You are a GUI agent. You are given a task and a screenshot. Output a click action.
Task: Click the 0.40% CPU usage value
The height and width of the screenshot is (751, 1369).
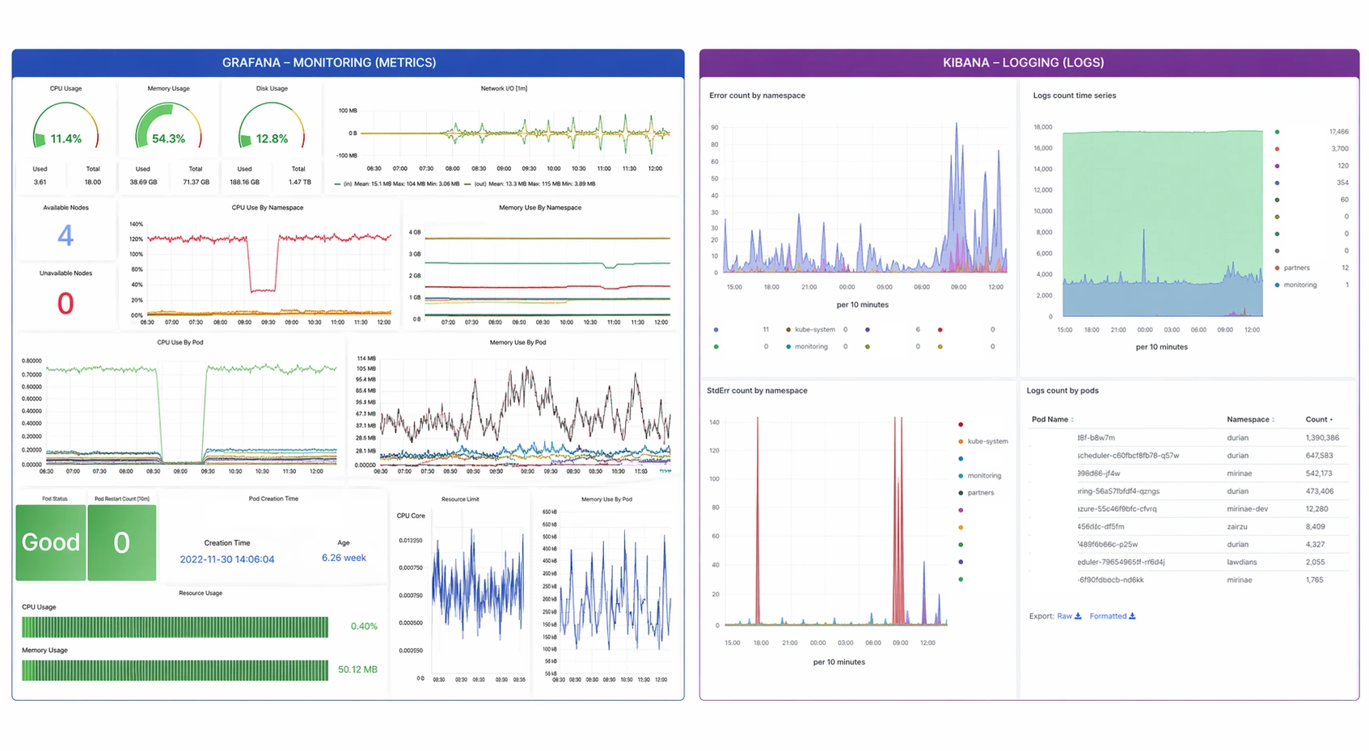point(364,627)
